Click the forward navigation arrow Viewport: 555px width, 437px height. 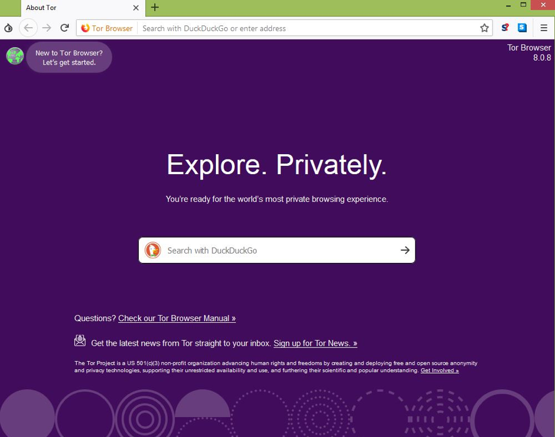coord(46,27)
